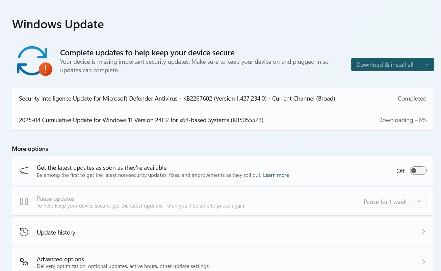Expand the Download & install all dropdown arrow
The image size is (441, 271).
pos(427,65)
